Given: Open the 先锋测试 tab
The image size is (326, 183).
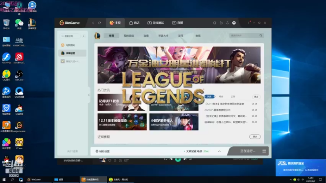Looking at the screenshot, I should point(156,23).
